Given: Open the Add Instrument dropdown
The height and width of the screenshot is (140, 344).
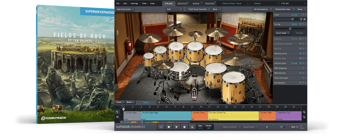Looking at the screenshot, I should click(125, 9).
